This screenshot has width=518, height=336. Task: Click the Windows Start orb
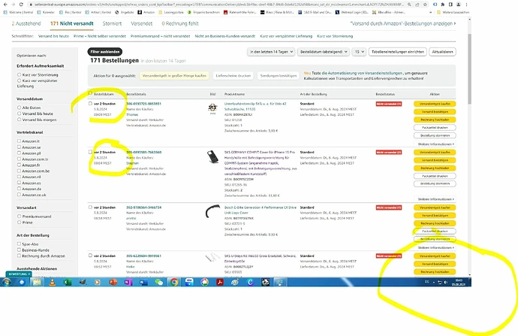[x=6, y=282]
